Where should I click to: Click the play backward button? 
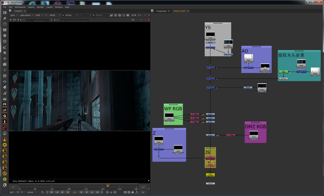coord(68,192)
